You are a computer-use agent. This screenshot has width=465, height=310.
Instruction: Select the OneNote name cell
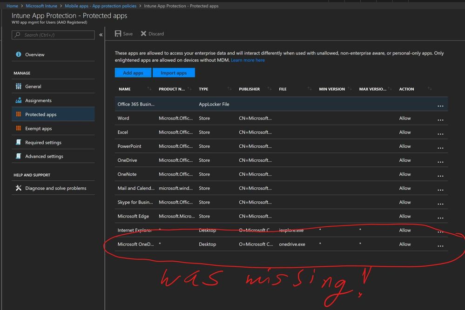127,174
